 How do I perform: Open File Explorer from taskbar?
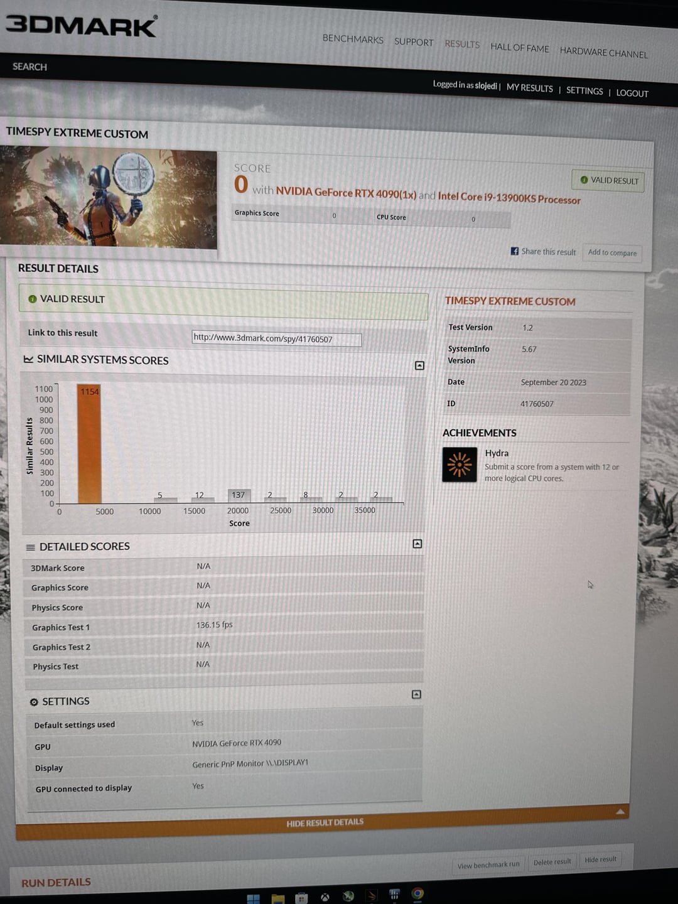[x=278, y=898]
